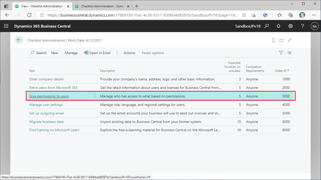This screenshot has width=321, height=180.
Task: Open the Manage menu
Action: coord(71,53)
